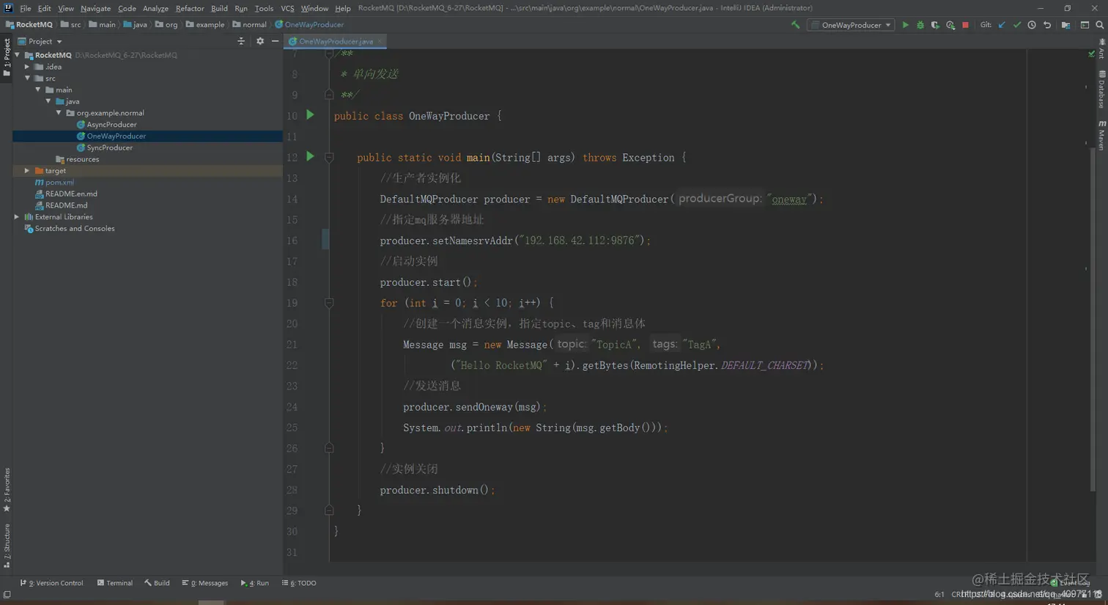Screen dimensions: 1108x605
Task: Open the Refactor menu
Action: [190, 8]
